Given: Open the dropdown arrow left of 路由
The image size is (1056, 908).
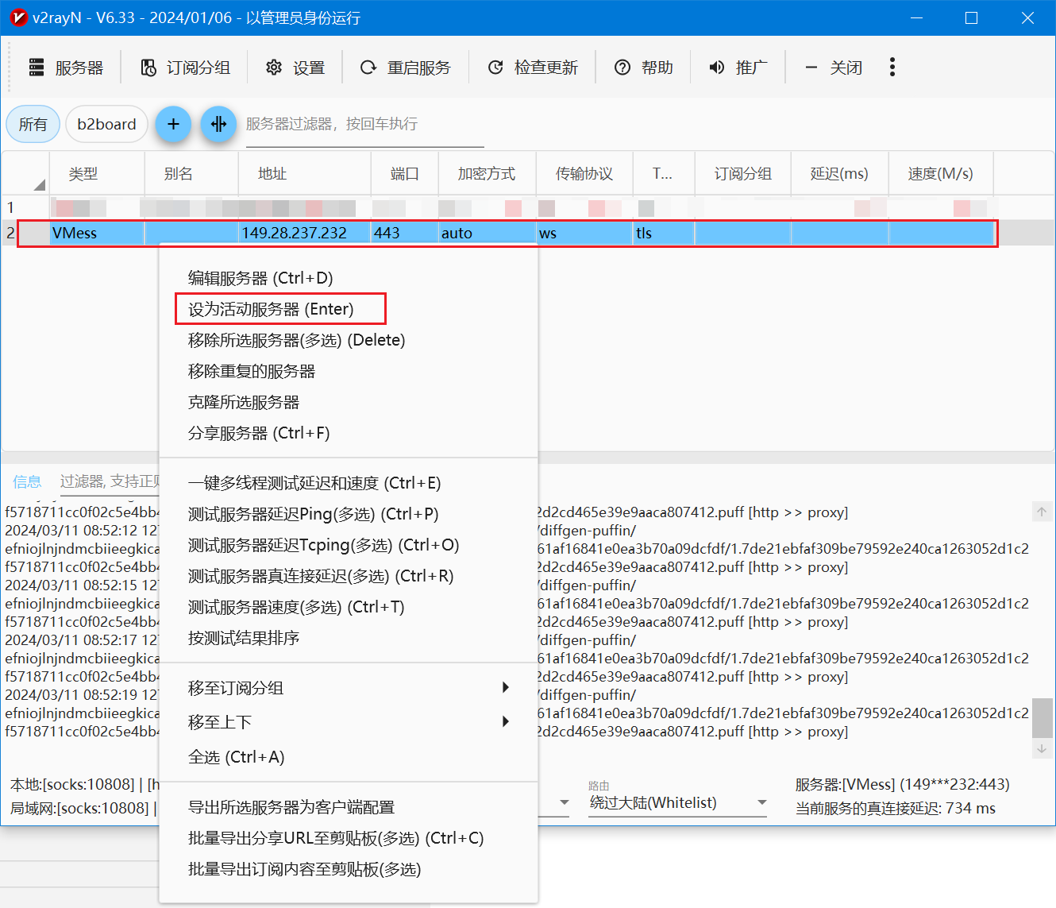Looking at the screenshot, I should pos(564,803).
